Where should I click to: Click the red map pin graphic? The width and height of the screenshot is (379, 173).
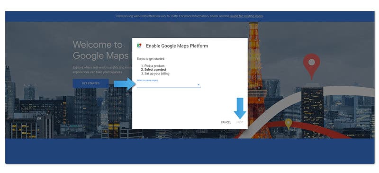(x=312, y=66)
